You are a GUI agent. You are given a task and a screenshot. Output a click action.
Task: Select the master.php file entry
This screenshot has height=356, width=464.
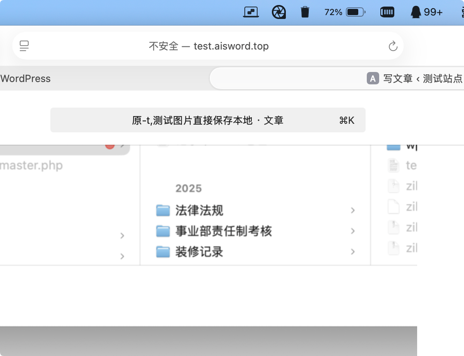tap(31, 166)
